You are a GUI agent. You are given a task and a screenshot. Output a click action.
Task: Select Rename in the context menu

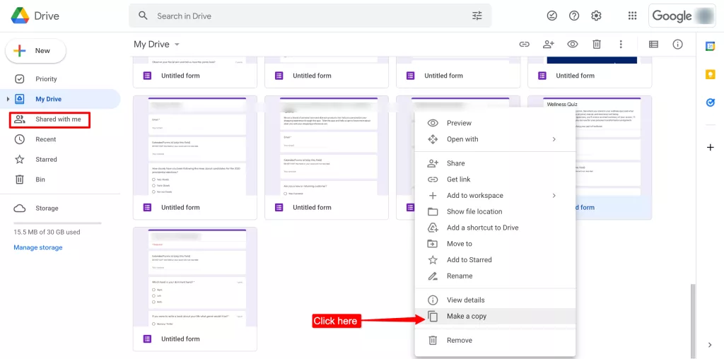click(495, 276)
